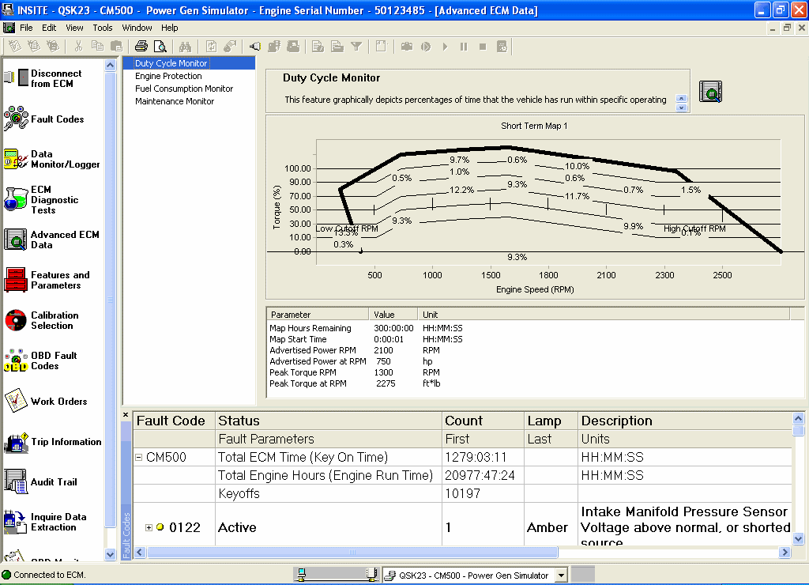Open Audit Trail in the sidebar

(41, 481)
